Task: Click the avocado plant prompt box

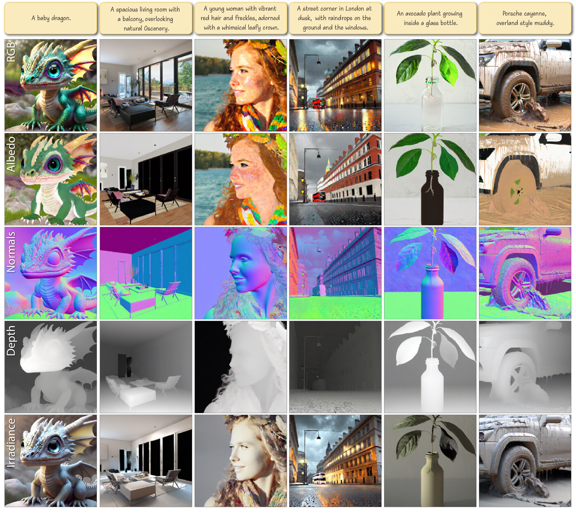Action: point(430,18)
